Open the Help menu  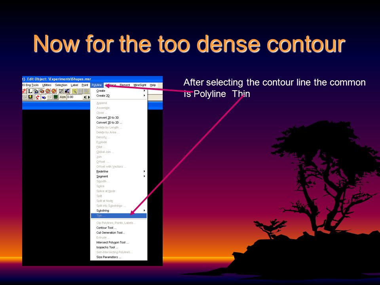pyautogui.click(x=153, y=85)
